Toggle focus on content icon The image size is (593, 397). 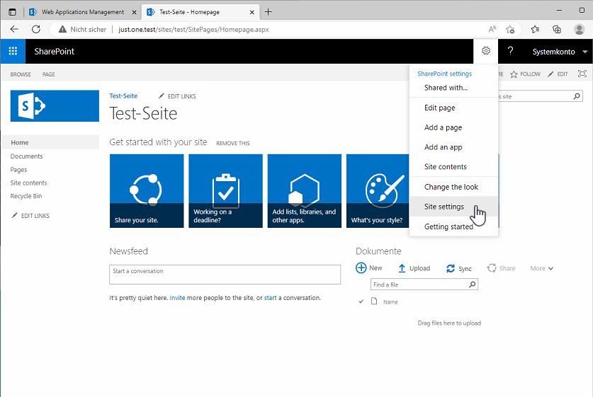(582, 74)
